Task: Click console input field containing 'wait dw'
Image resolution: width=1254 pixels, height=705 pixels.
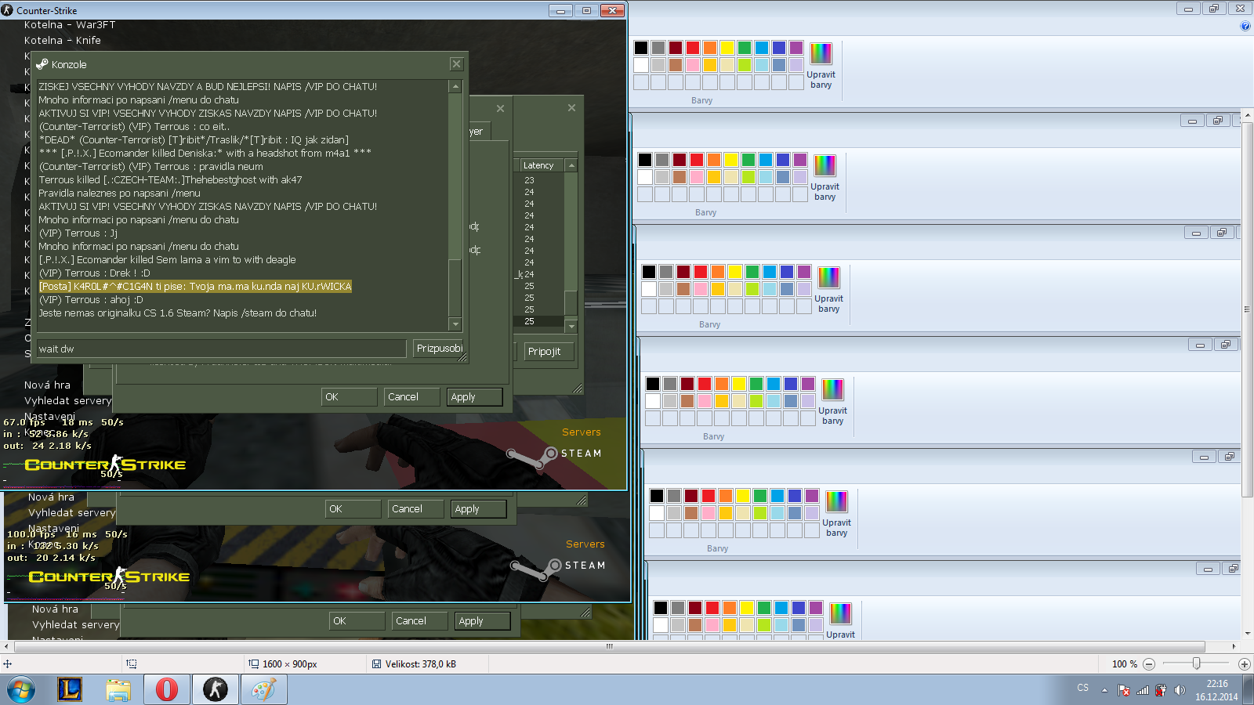Action: (x=221, y=349)
